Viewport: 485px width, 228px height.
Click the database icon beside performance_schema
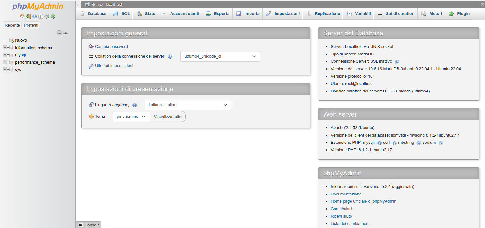[12, 62]
